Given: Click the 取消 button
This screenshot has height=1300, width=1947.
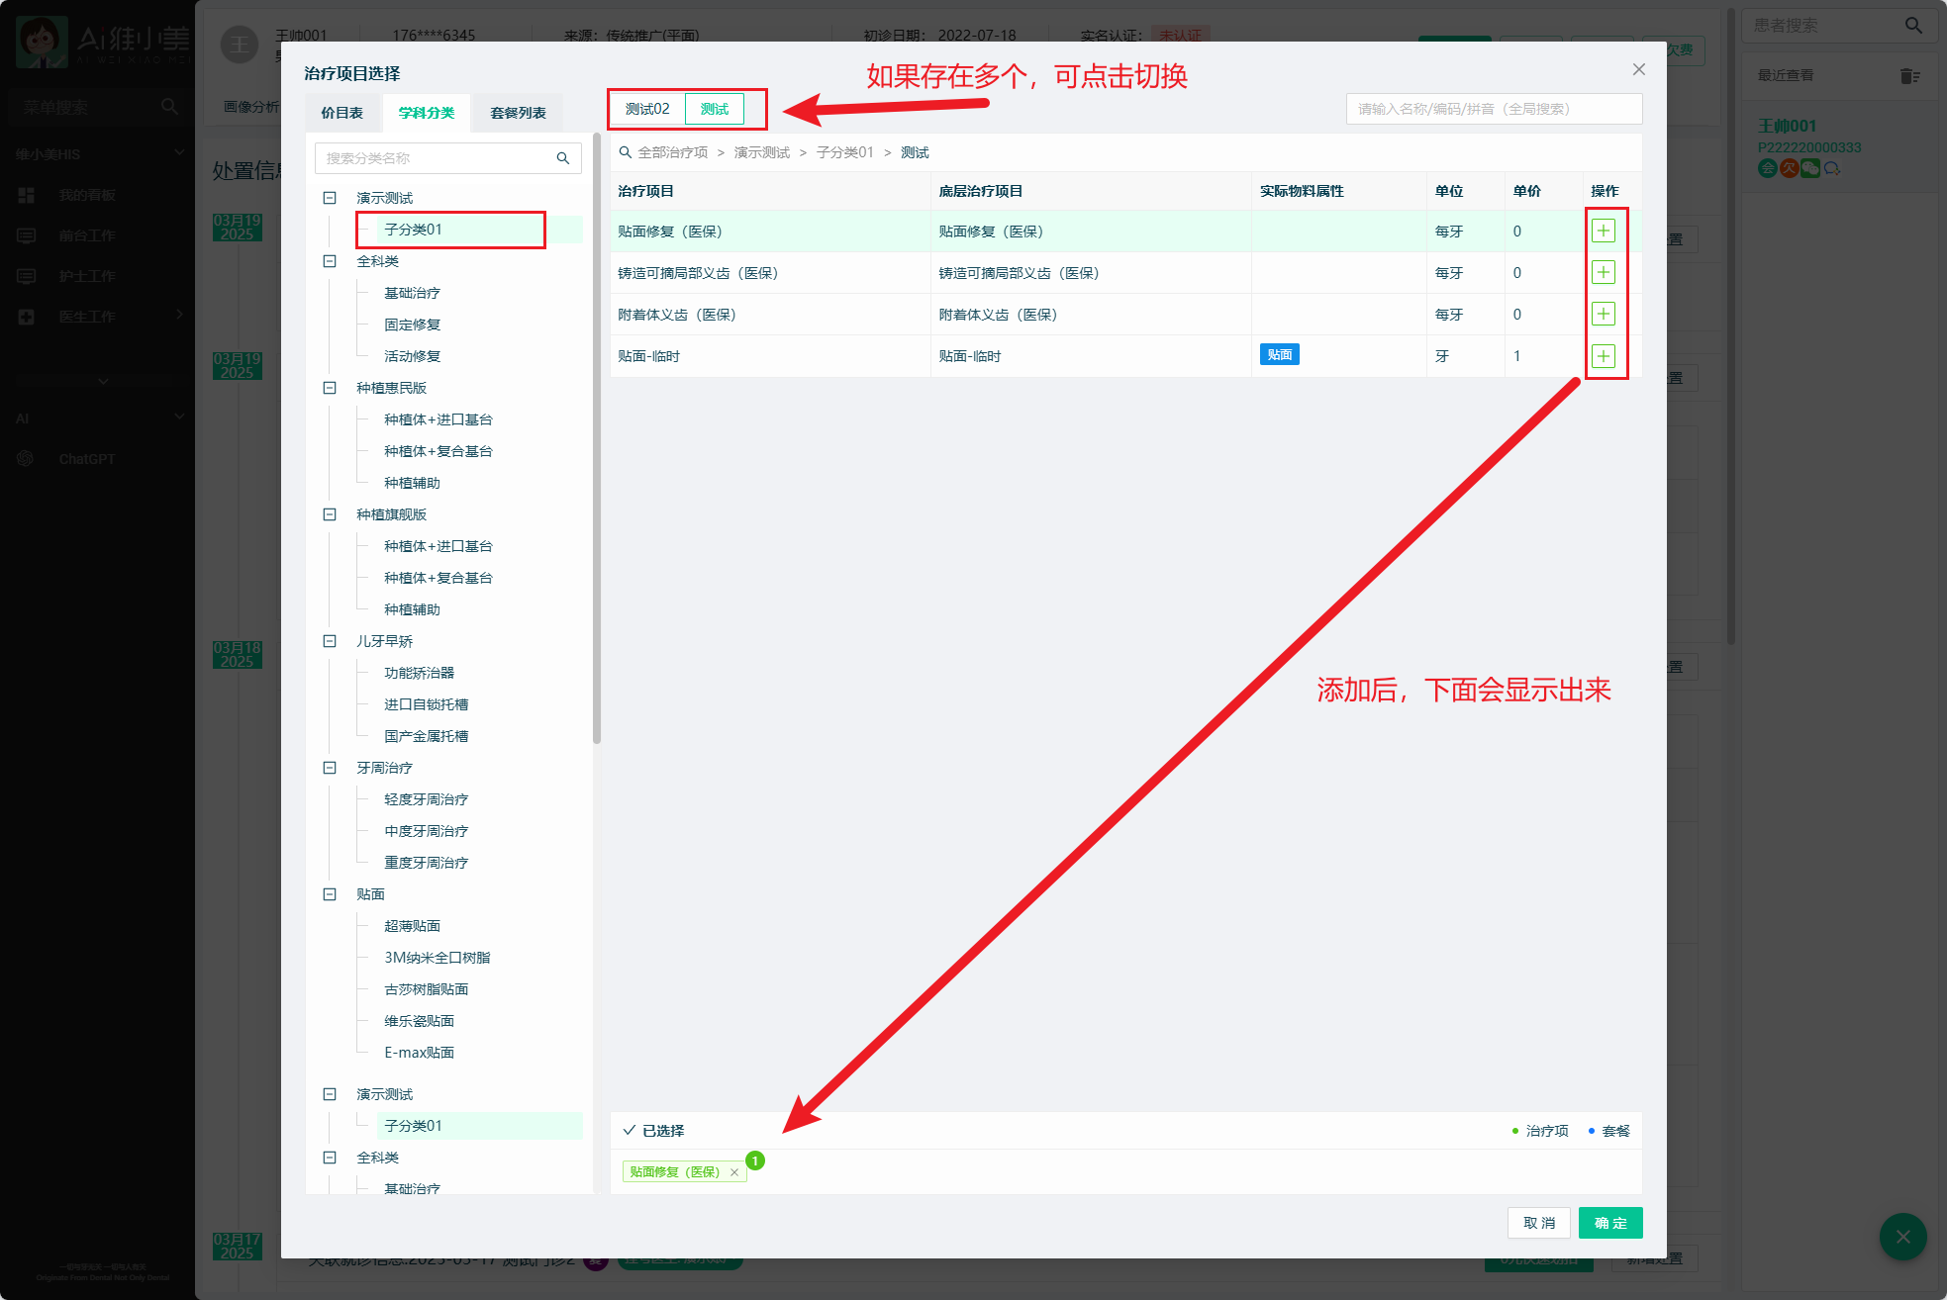Looking at the screenshot, I should [1538, 1223].
